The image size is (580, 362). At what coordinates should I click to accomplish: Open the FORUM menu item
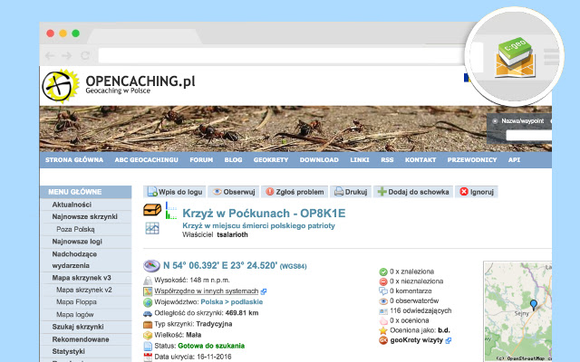(x=201, y=160)
